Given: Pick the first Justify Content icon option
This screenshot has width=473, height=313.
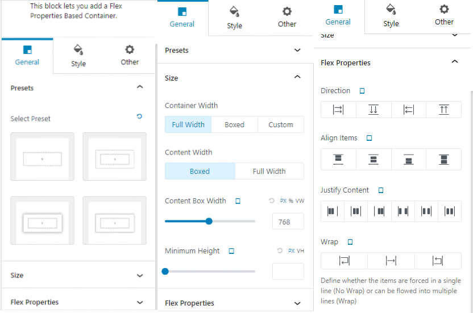Looking at the screenshot, I should 333,211.
